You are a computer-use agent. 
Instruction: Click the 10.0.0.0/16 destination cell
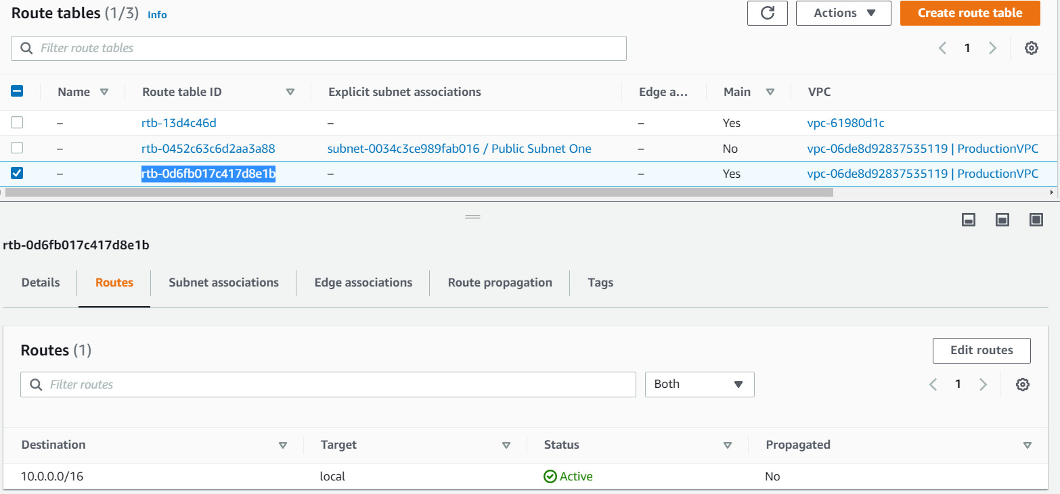click(52, 476)
